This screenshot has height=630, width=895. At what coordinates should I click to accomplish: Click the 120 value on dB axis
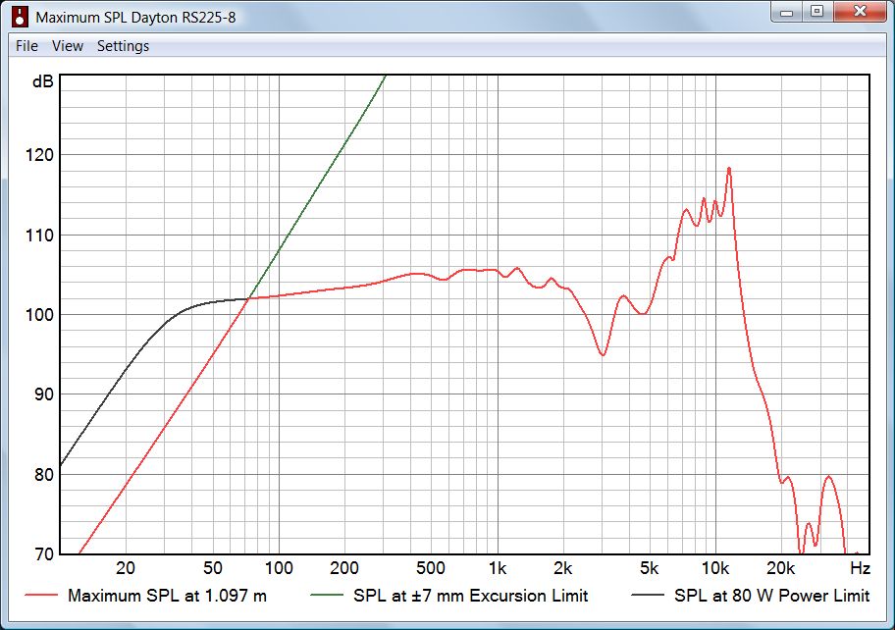(x=40, y=155)
